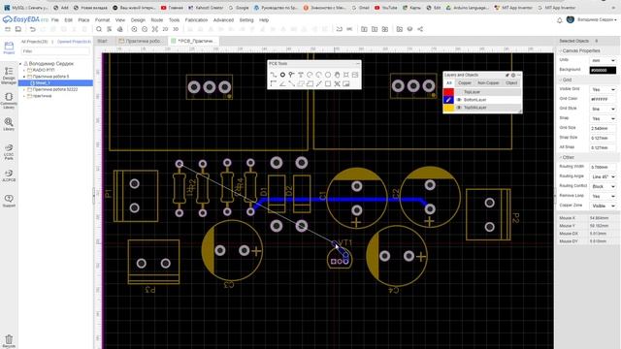The image size is (621, 349).
Task: Toggle TopSilkLayer visibility eye
Action: pyautogui.click(x=459, y=108)
